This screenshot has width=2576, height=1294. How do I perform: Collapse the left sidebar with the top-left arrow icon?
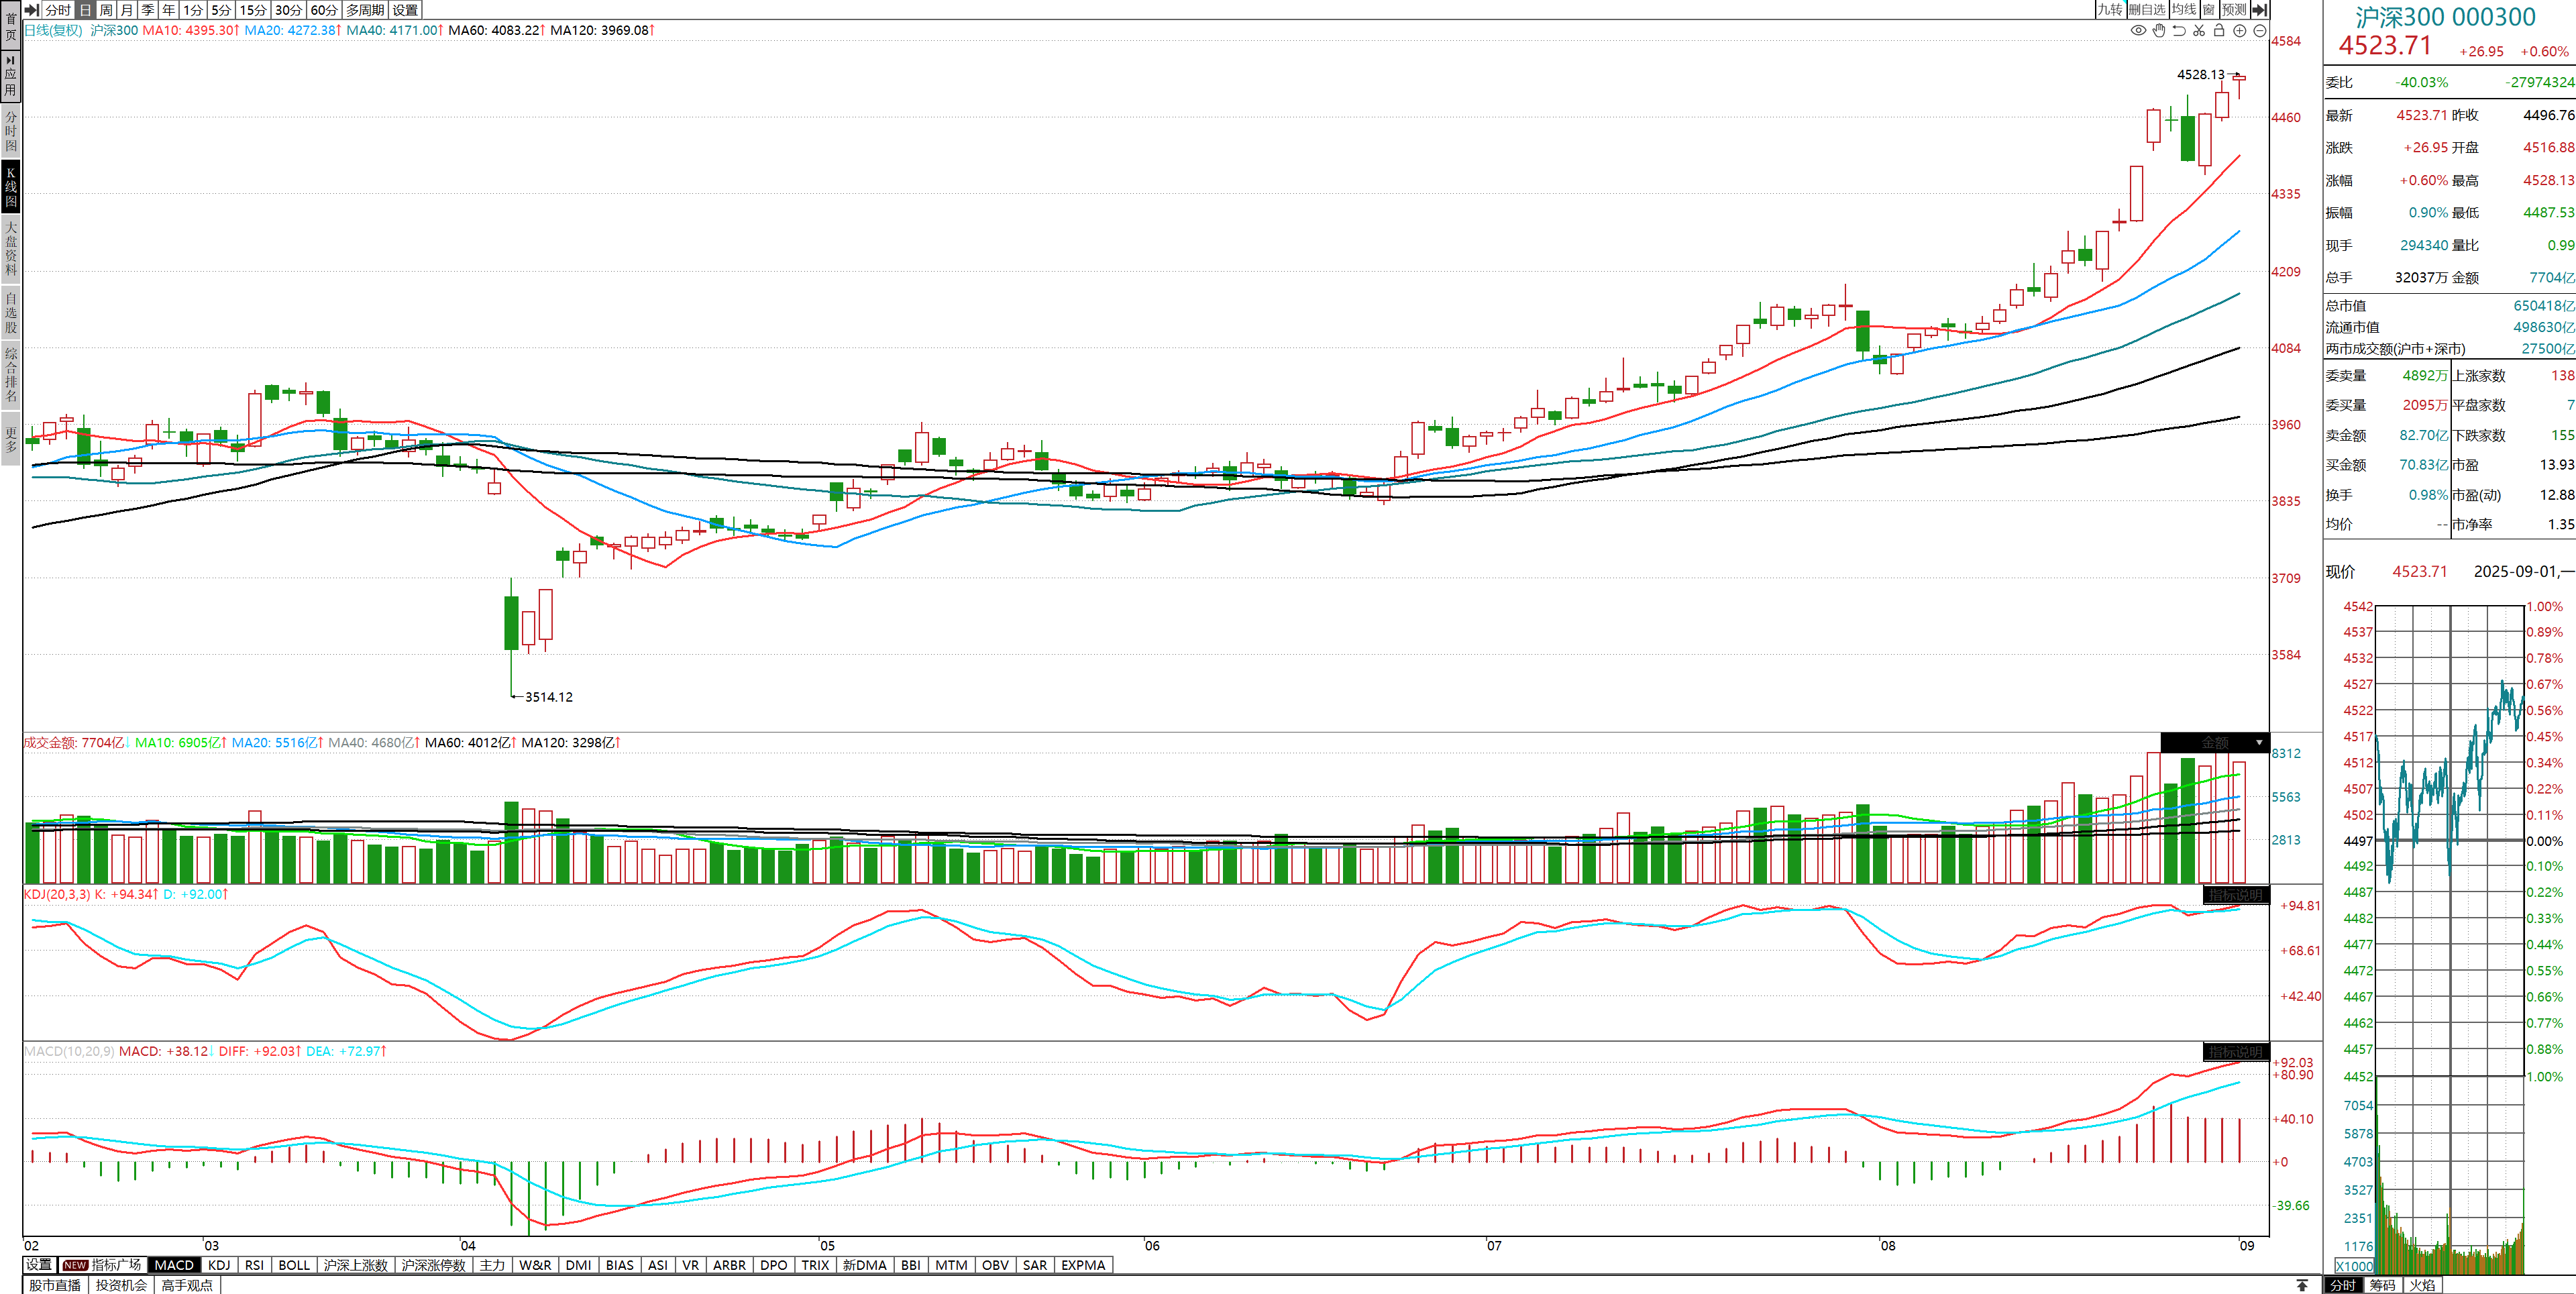[31, 9]
